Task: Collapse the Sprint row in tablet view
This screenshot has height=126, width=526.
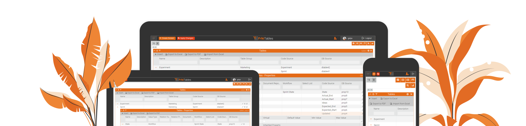Action: pyautogui.click(x=118, y=107)
